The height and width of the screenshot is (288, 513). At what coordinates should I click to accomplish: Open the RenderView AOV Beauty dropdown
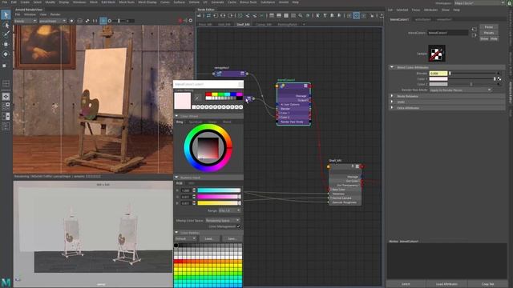click(x=26, y=21)
